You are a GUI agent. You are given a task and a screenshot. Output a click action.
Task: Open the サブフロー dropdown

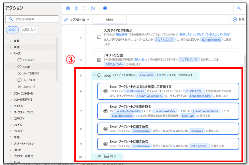[77, 19]
